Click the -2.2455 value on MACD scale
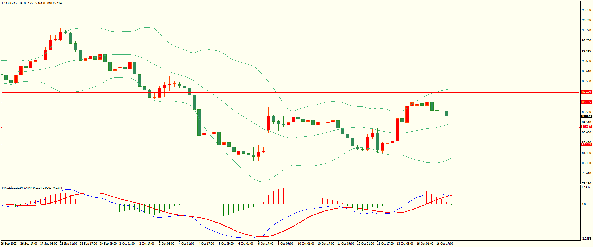Screen dimensions: 593x247 [x=586, y=239]
